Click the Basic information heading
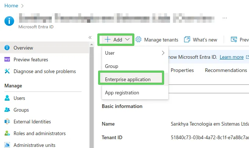Viewport: 249px width, 148px height. pos(122,106)
